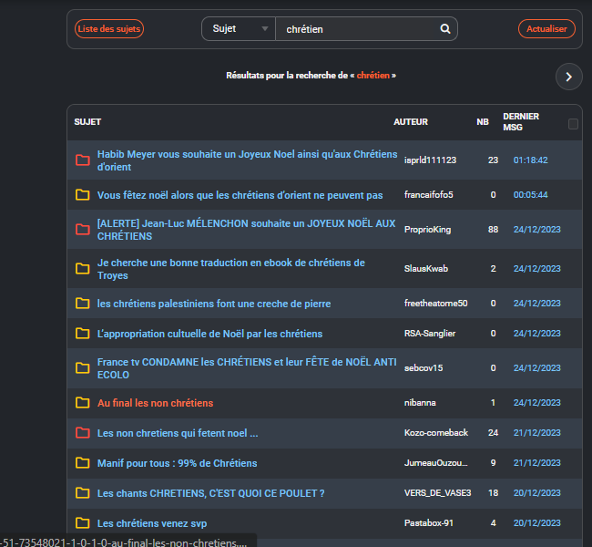This screenshot has height=547, width=592.
Task: Open topic 'France tv CONDAMNE les CHRÉTIENS'
Action: [x=246, y=363]
